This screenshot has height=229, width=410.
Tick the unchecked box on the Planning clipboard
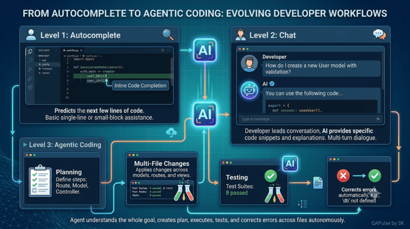34,190
